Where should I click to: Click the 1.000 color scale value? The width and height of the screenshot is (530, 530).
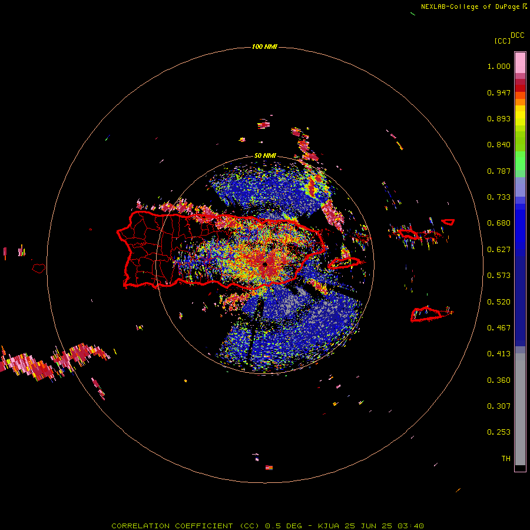499,66
